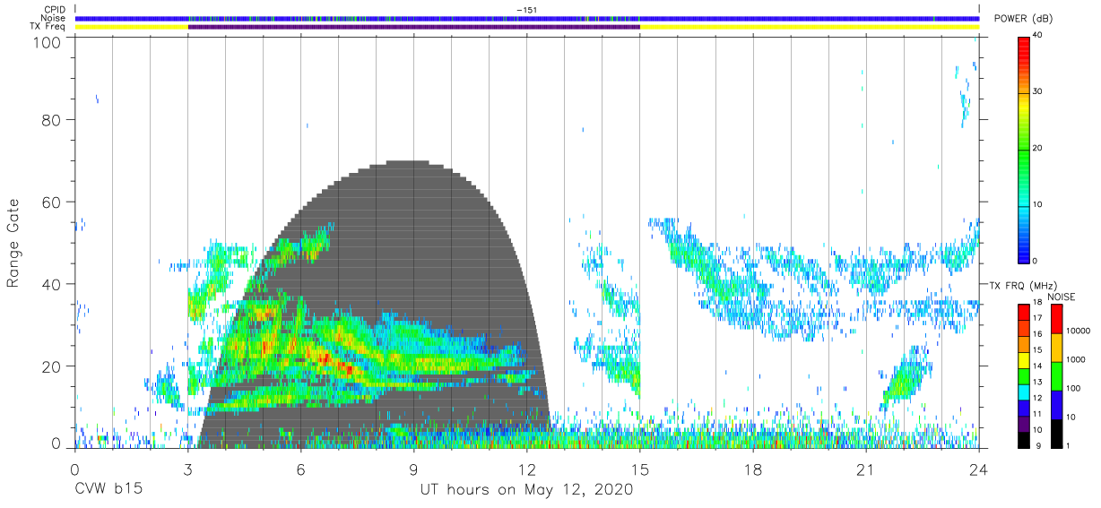Click the y-axis tick label "20"
The height and width of the screenshot is (508, 1101).
tap(53, 366)
